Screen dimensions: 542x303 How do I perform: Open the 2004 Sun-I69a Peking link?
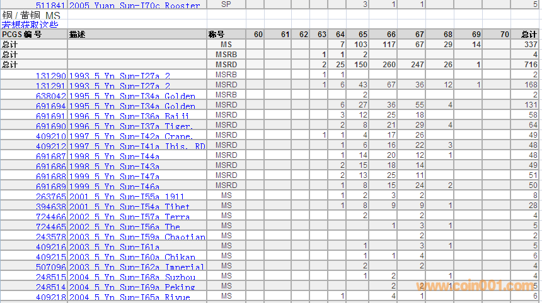click(x=132, y=287)
